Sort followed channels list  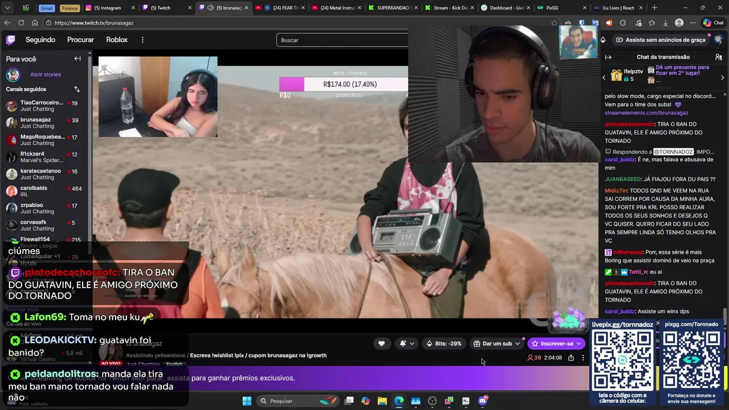pyautogui.click(x=77, y=89)
